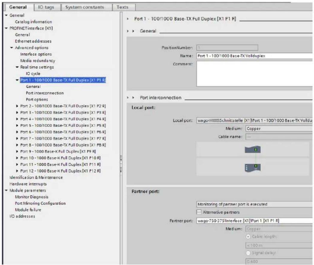Viewport: 314px width, 265px height.
Task: Select Port 10 [X1 P10 R] row
Action: [x=61, y=158]
